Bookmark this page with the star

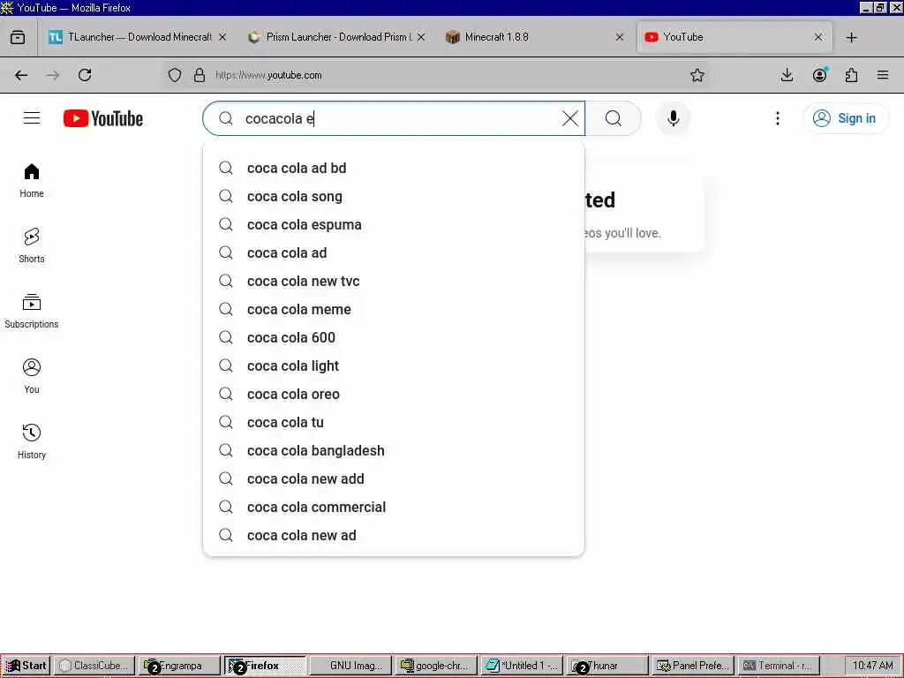point(697,75)
